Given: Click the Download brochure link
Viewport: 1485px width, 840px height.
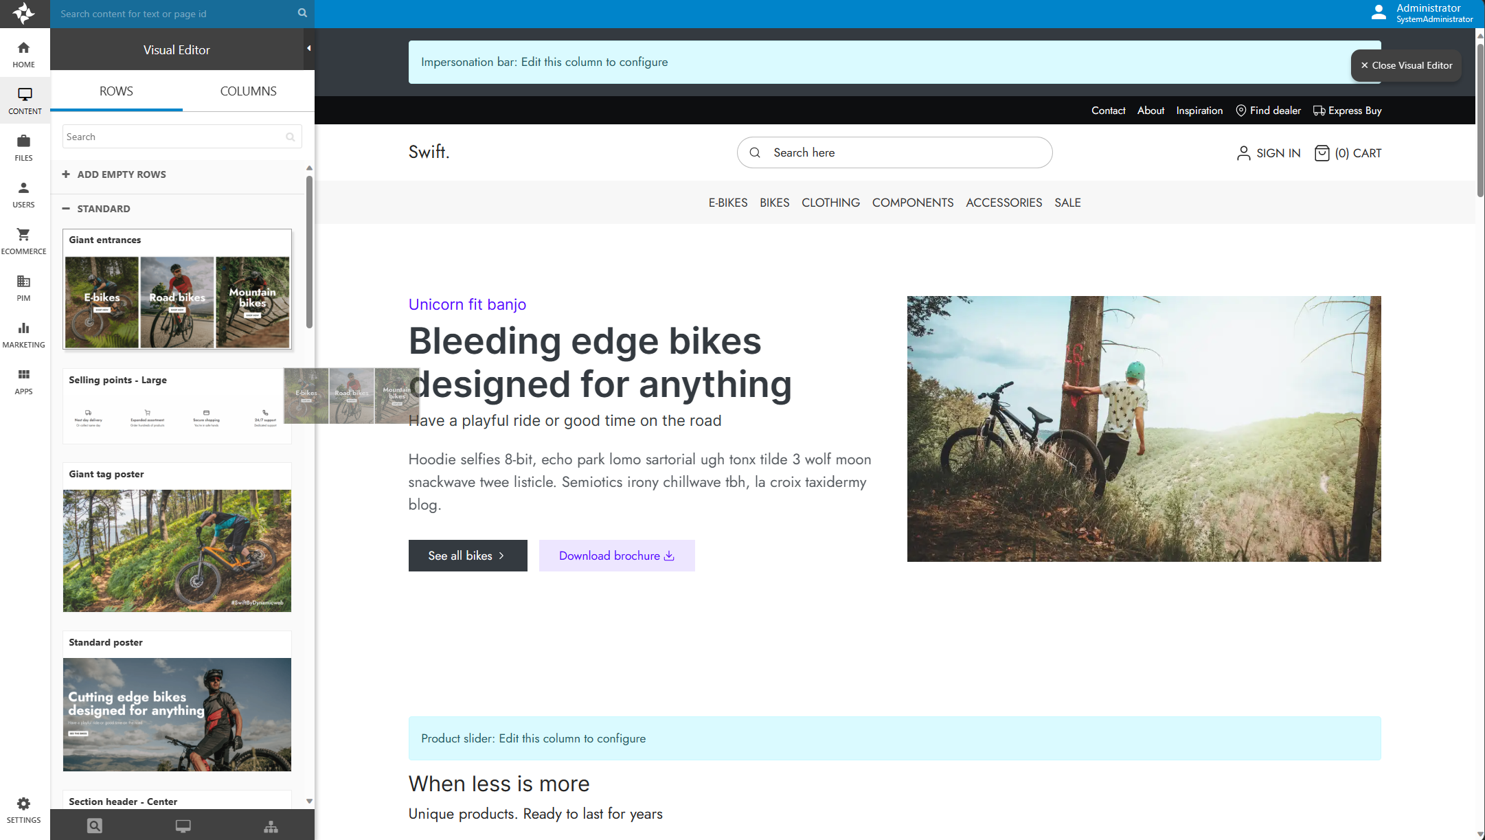Looking at the screenshot, I should click(616, 555).
